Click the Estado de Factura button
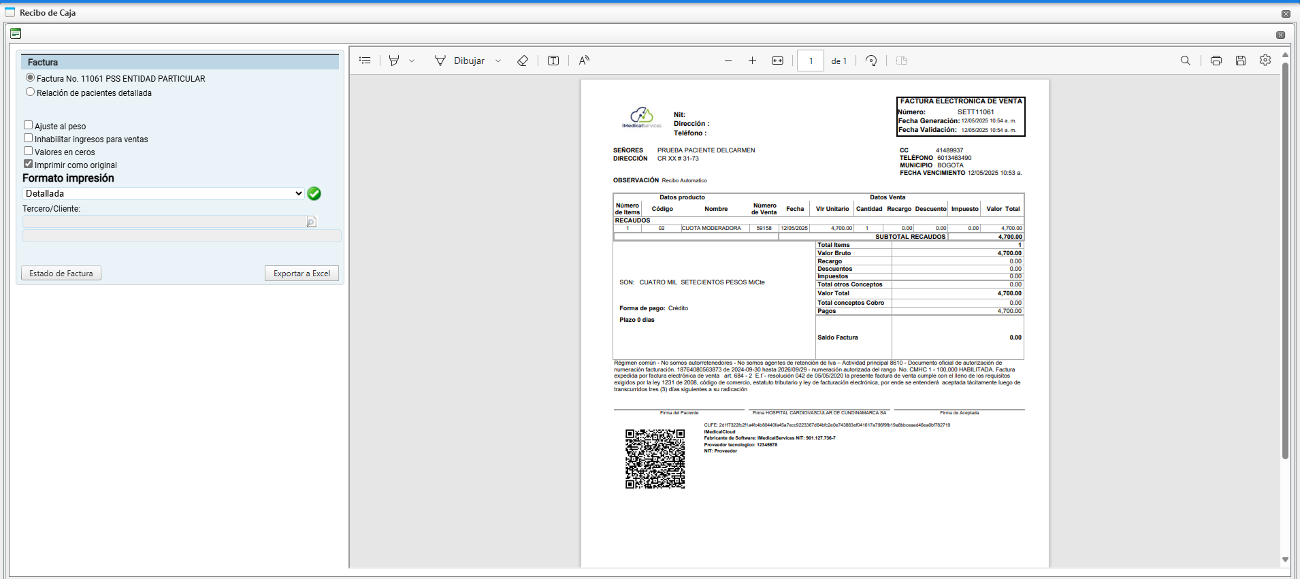 (61, 274)
